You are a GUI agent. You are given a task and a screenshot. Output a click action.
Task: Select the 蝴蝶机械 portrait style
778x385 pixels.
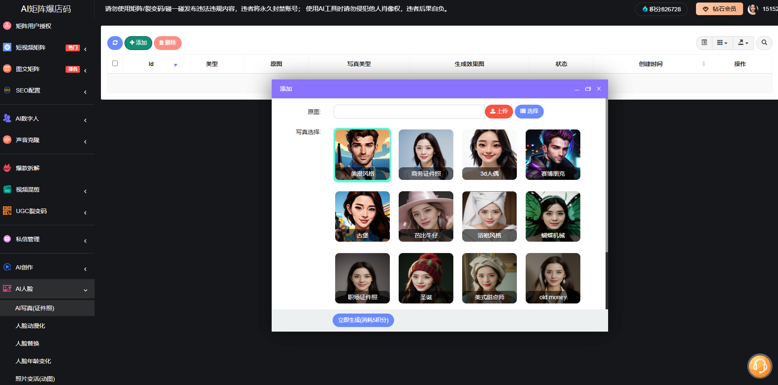point(553,216)
